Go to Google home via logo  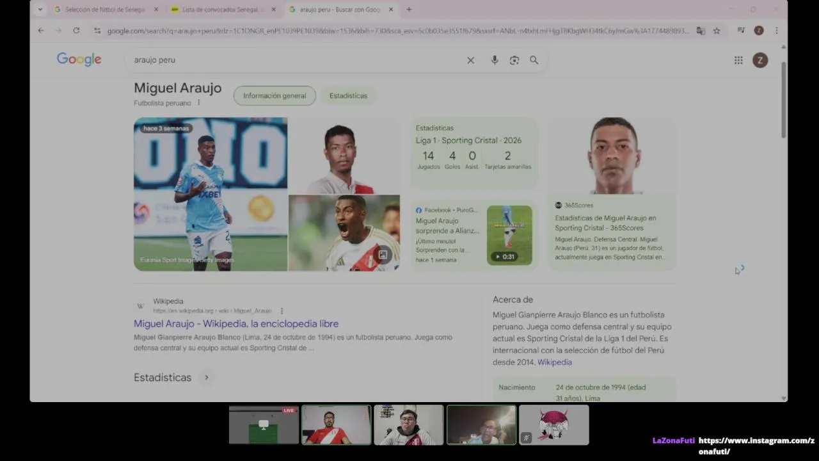pyautogui.click(x=79, y=60)
